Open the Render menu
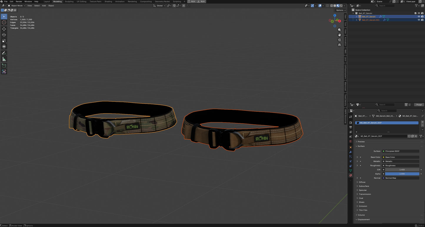Image resolution: width=425 pixels, height=227 pixels. (x=19, y=1)
